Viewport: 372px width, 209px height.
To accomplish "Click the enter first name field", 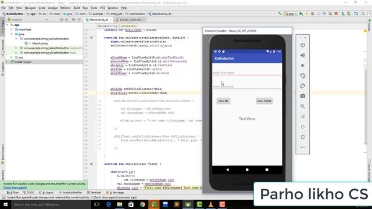I will point(246,72).
